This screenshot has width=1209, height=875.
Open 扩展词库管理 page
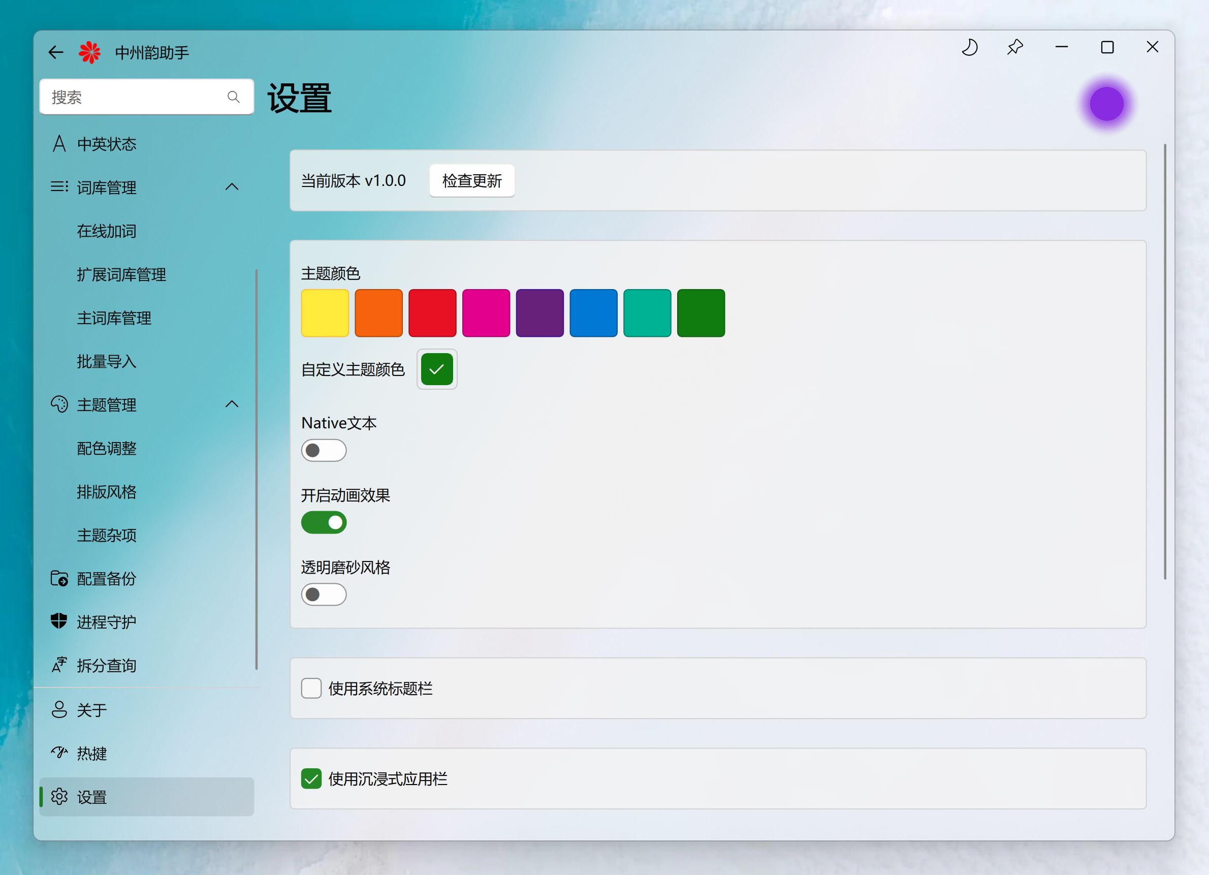point(121,274)
